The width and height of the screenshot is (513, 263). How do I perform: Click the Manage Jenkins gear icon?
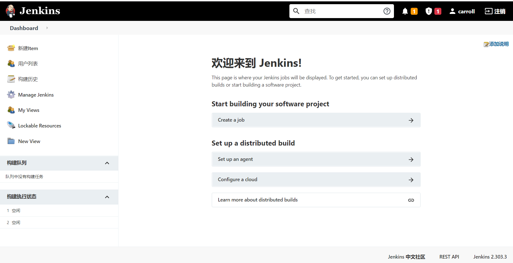tap(11, 95)
